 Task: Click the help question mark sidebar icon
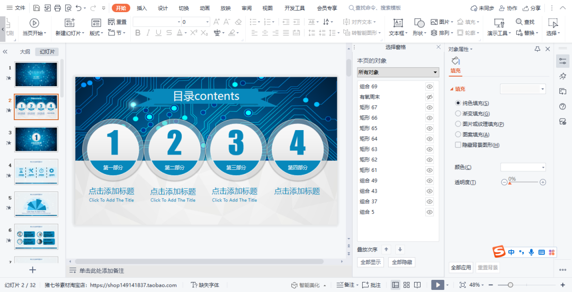point(562,106)
